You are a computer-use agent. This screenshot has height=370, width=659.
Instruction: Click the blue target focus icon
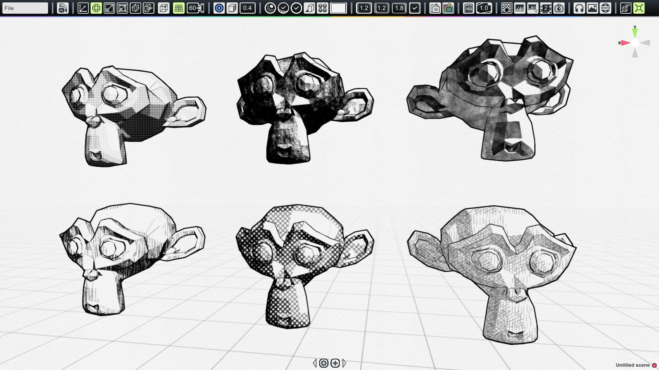pos(219,8)
